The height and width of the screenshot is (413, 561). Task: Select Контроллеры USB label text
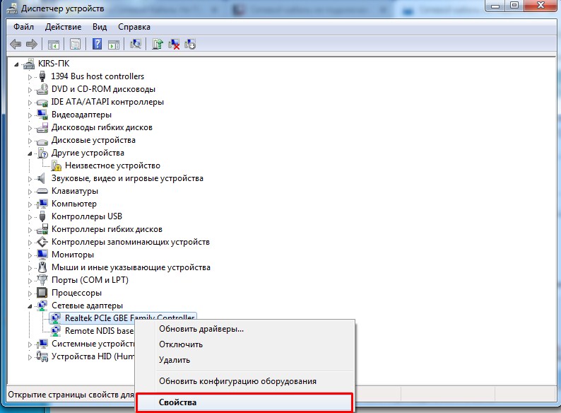[87, 216]
